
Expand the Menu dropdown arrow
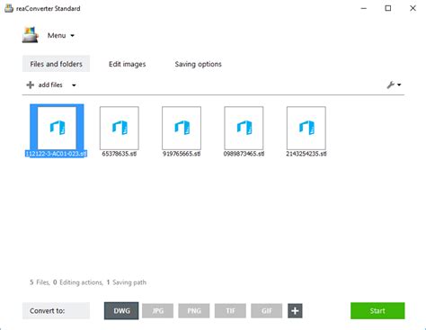pos(72,36)
